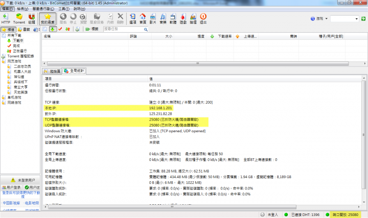Image resolution: width=368 pixels, height=218 pixels.
Task: Click the green go arrow button
Action: click(363, 18)
